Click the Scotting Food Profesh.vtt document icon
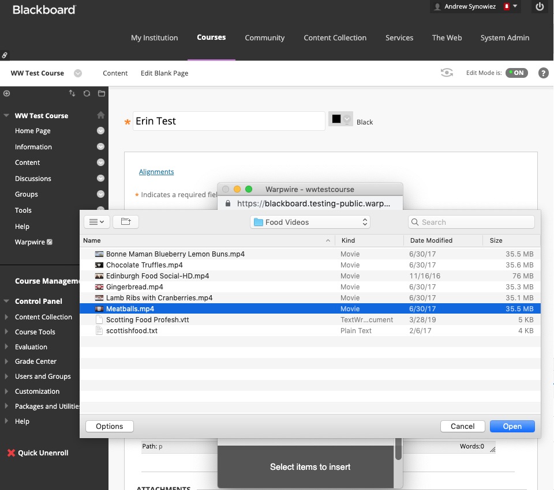 click(99, 320)
